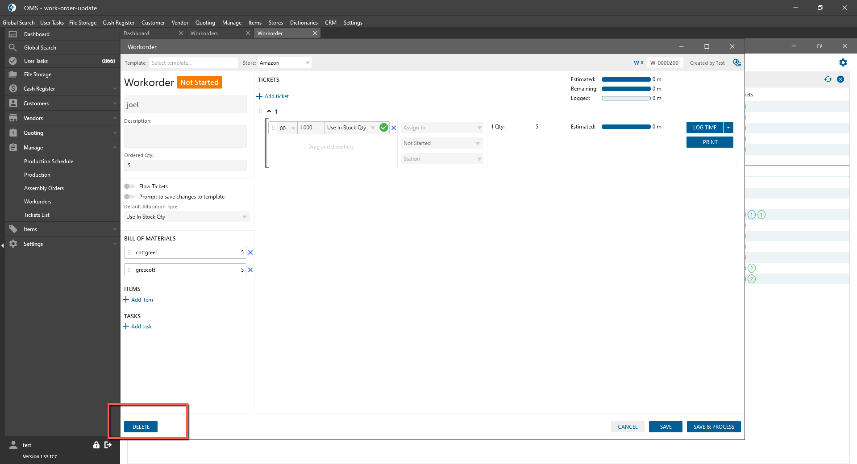
Task: Click the DELETE button
Action: 141,427
